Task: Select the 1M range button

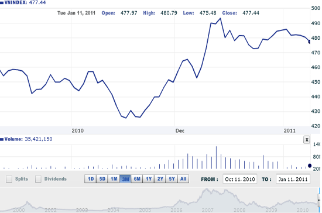Action: (114, 179)
